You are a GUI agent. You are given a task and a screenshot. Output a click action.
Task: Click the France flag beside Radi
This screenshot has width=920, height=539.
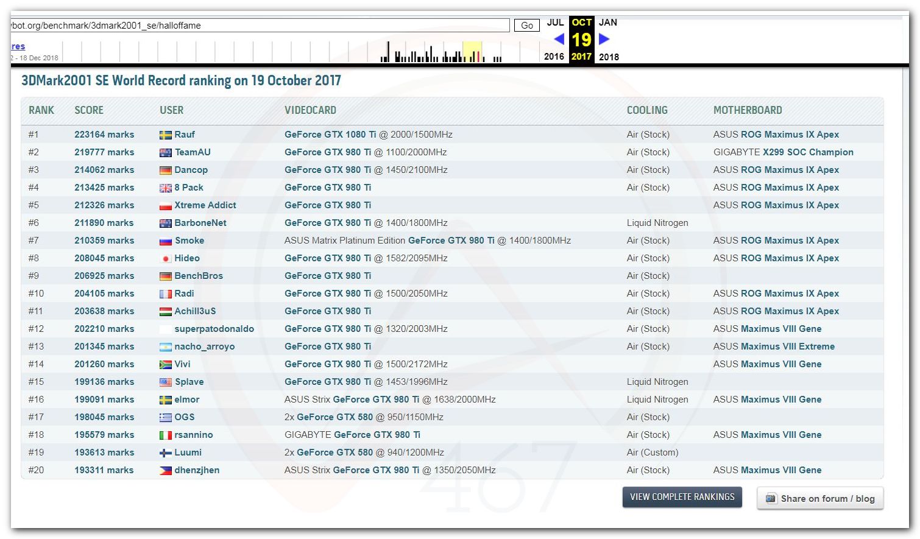[165, 294]
